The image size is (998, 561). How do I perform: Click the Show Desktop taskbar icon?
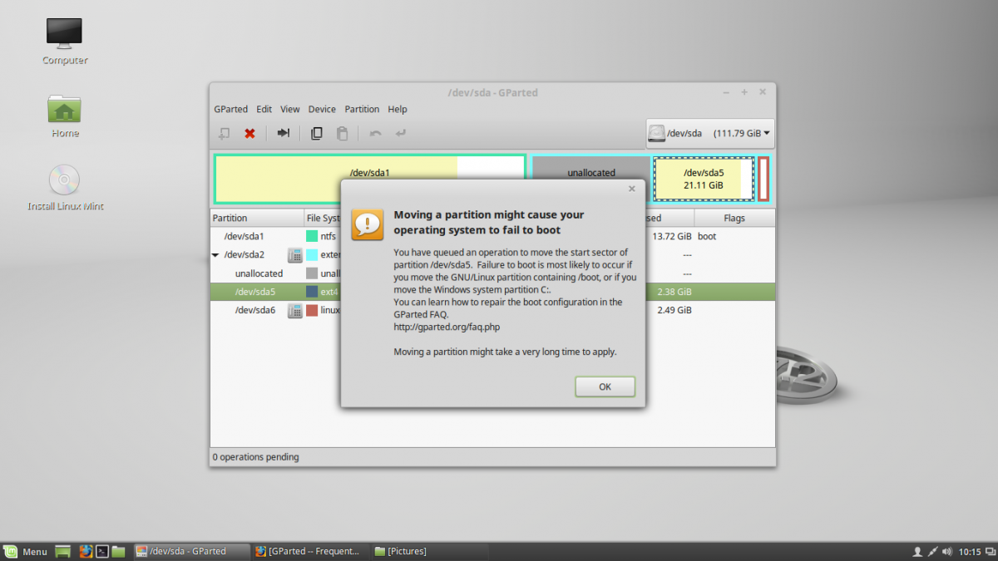[x=63, y=551]
